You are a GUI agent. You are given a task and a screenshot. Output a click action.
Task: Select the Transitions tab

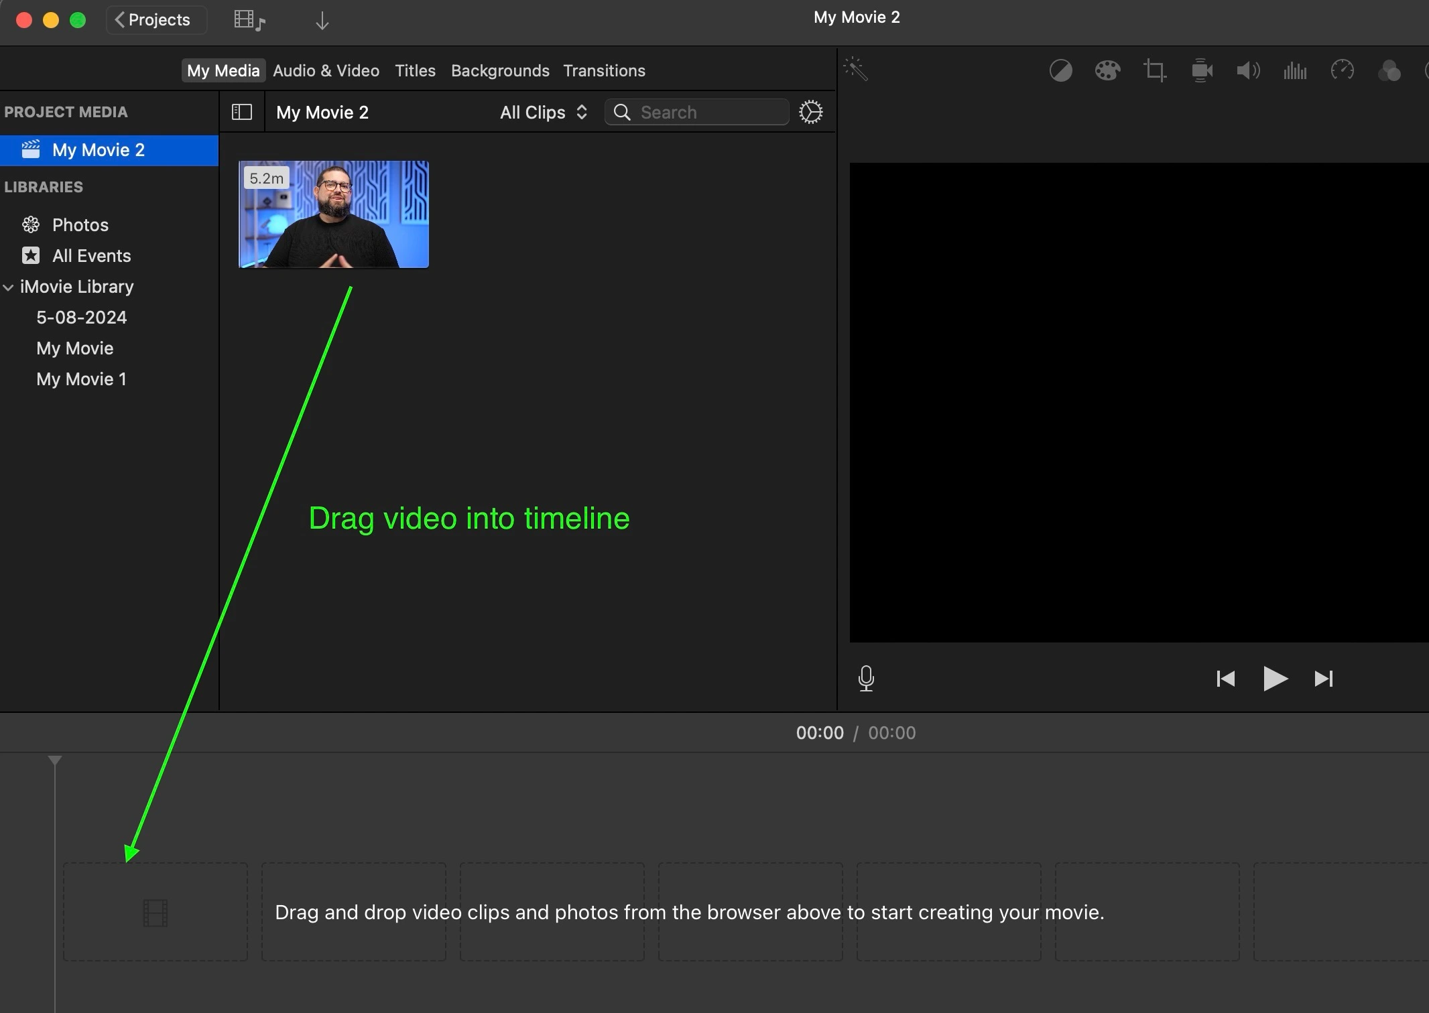pyautogui.click(x=603, y=70)
